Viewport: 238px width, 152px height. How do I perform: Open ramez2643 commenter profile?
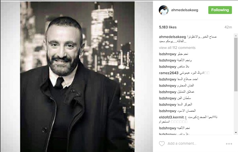[169, 73]
